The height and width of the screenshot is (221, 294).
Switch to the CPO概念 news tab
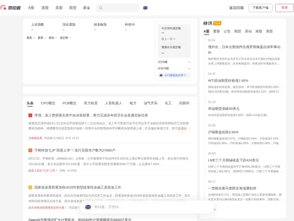click(48, 103)
